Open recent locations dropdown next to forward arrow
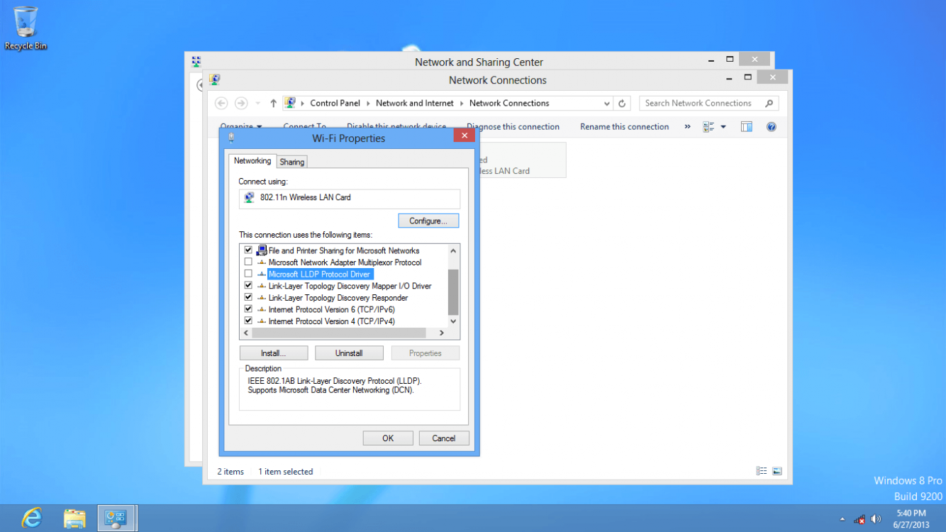 point(257,104)
